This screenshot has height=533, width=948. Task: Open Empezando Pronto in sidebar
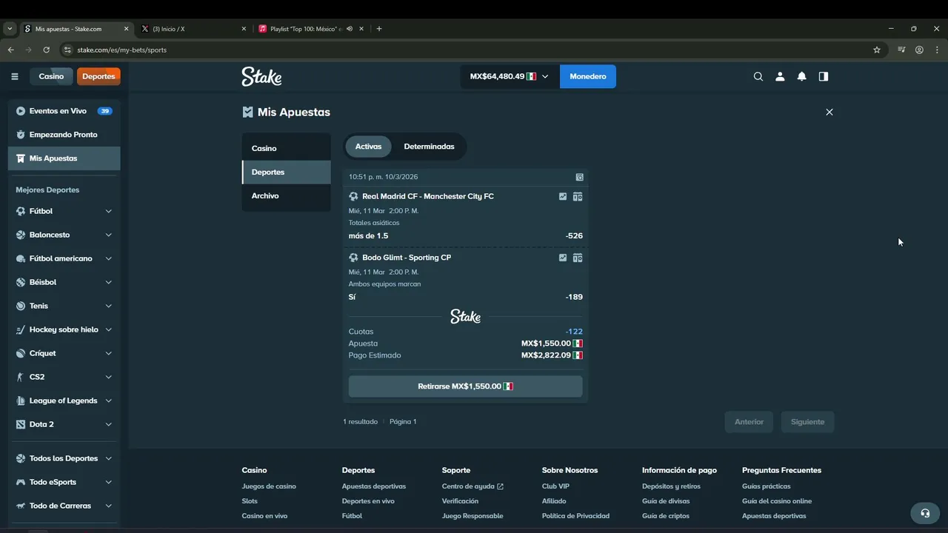click(x=64, y=135)
